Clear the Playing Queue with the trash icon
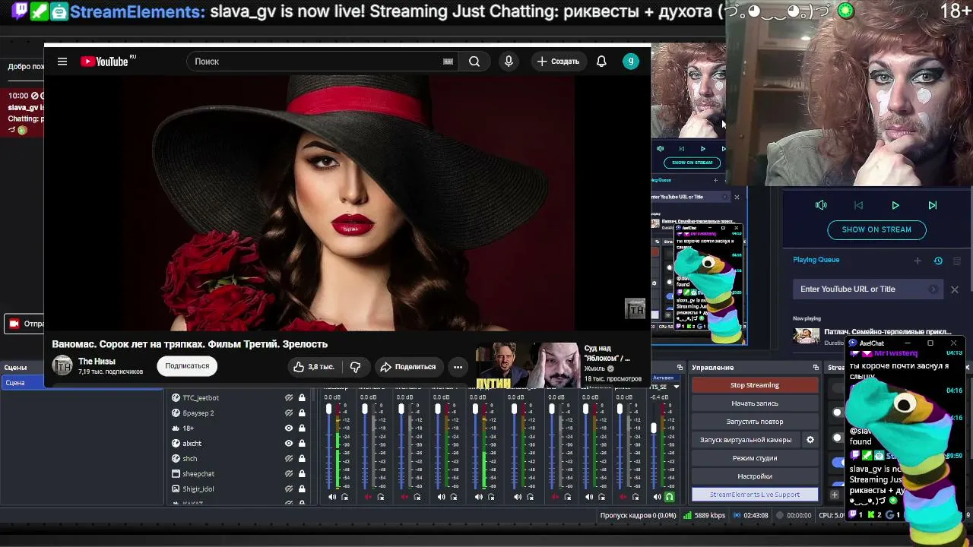 [957, 261]
